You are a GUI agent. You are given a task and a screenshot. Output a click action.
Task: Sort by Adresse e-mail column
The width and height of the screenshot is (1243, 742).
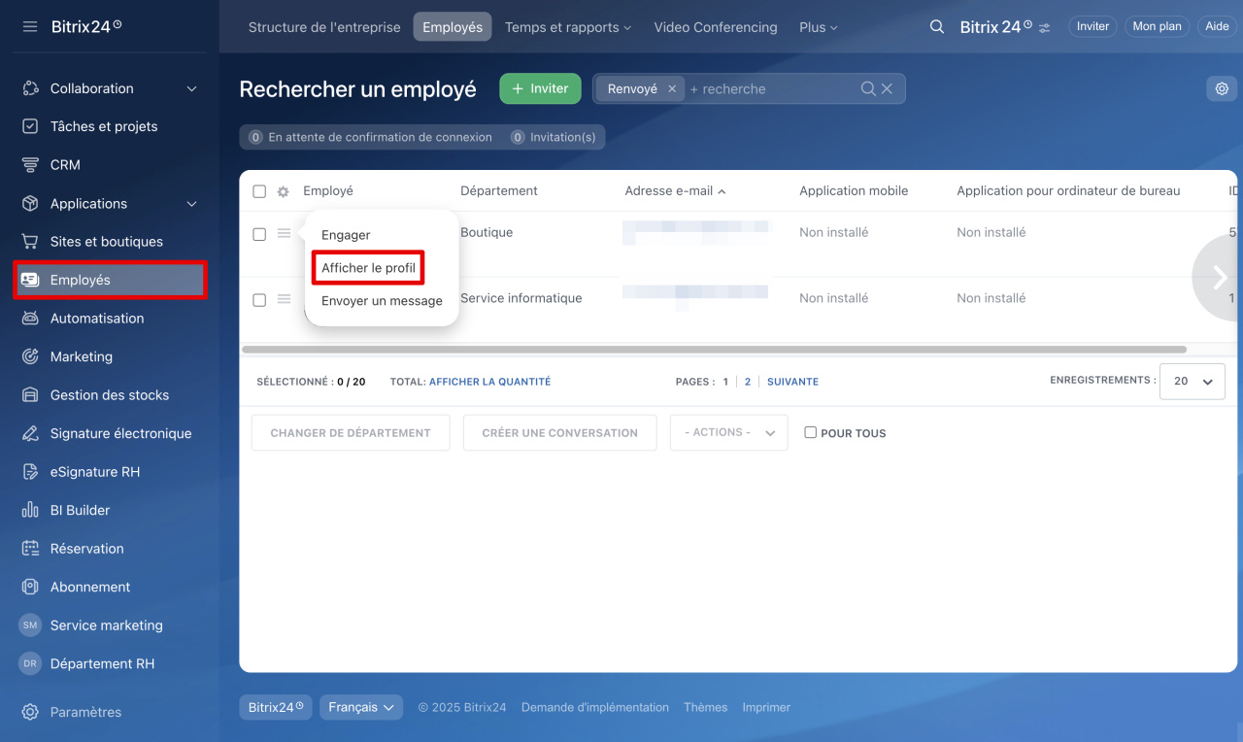pos(675,191)
